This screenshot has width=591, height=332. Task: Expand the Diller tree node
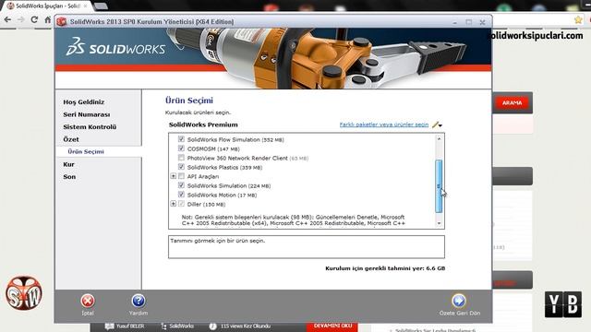(x=173, y=204)
